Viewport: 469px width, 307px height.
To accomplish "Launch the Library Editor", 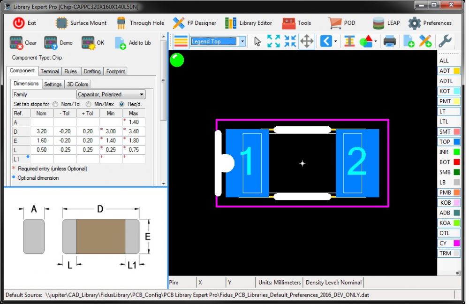I will 248,23.
